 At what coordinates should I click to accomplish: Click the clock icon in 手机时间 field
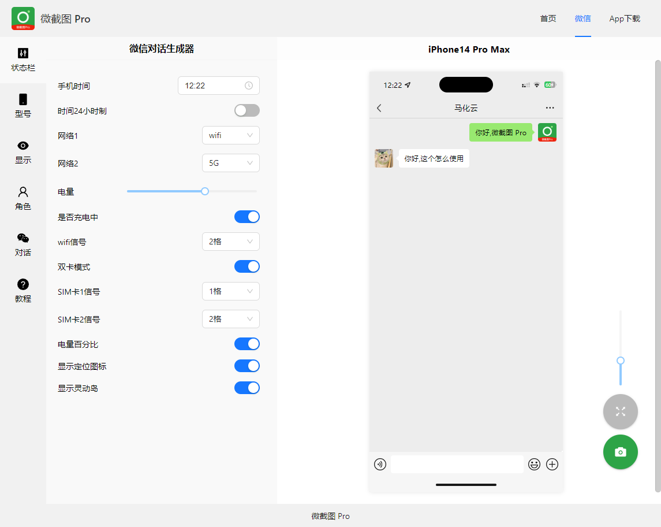point(249,86)
